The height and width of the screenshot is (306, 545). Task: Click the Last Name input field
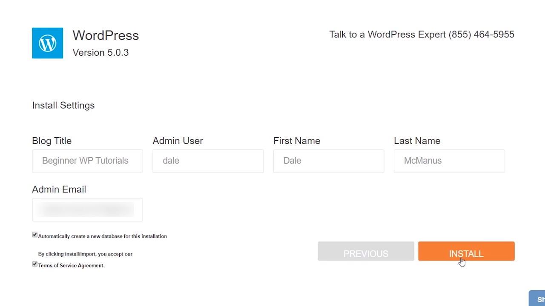coord(449,161)
